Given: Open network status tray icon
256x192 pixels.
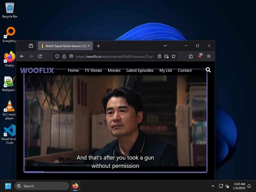Looking at the screenshot, I should pos(221,186).
